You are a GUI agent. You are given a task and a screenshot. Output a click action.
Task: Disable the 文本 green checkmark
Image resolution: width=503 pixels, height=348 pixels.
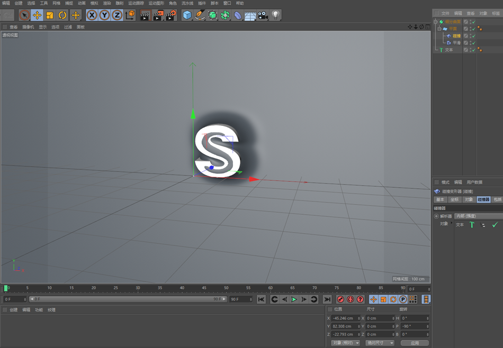coord(474,50)
